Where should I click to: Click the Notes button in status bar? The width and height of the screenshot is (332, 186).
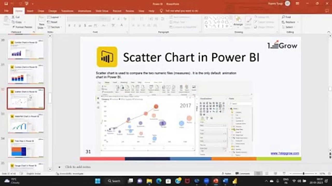[x=226, y=174]
